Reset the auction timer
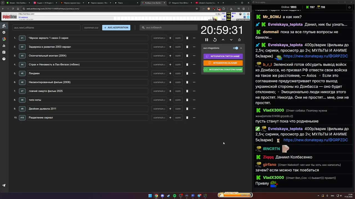355x199 pixels. point(215,40)
